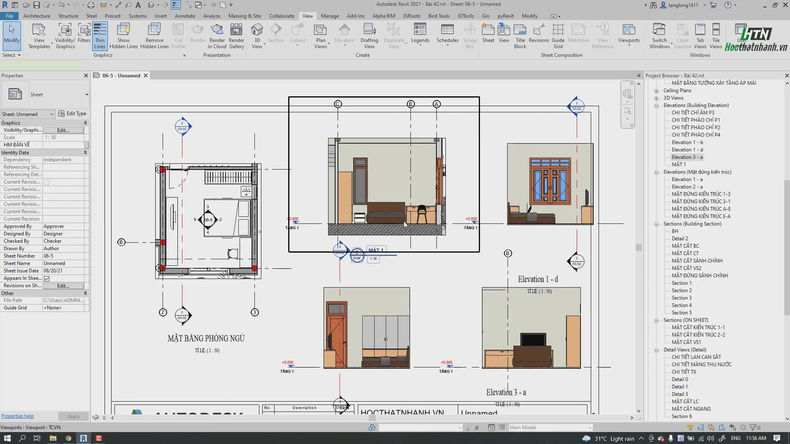Select Elevation 3 - a in Project Browser
This screenshot has width=790, height=444.
[686, 157]
